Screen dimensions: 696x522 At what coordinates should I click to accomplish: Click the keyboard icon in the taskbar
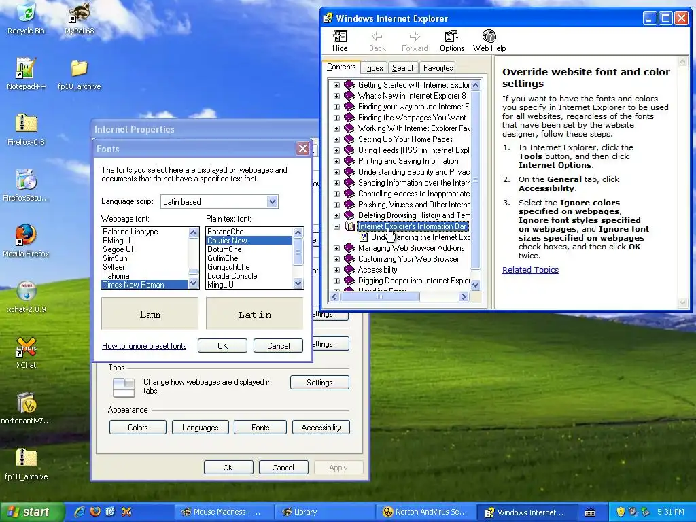point(590,512)
